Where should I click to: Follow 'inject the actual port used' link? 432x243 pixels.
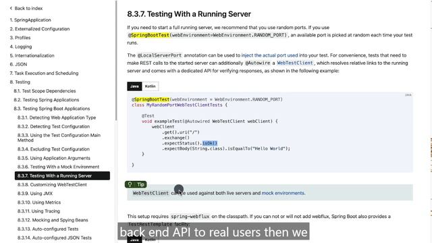point(269,55)
